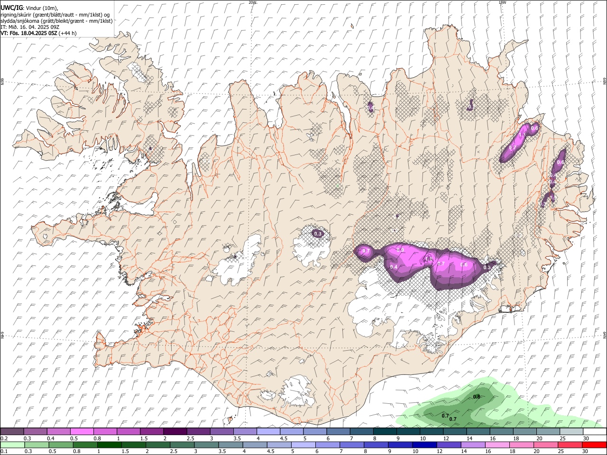Click the '15W' longitude label at top

click(x=502, y=2)
